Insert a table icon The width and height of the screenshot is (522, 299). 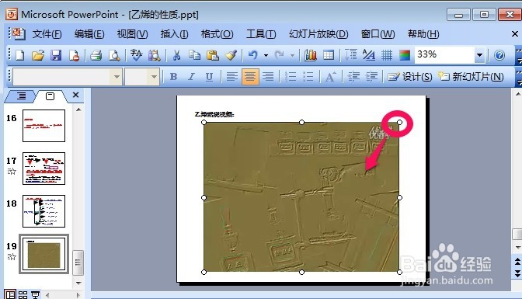329,55
